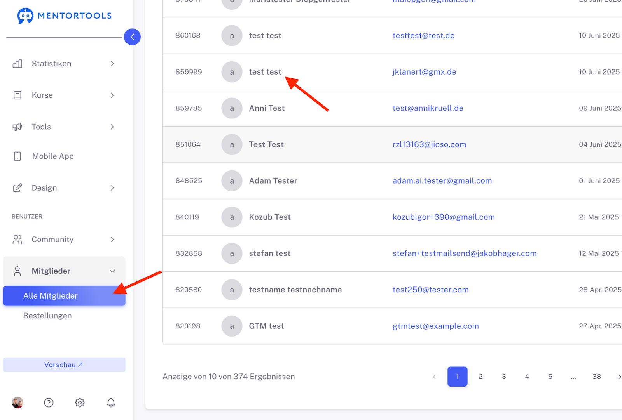Click the user profile avatar photo

tap(17, 403)
